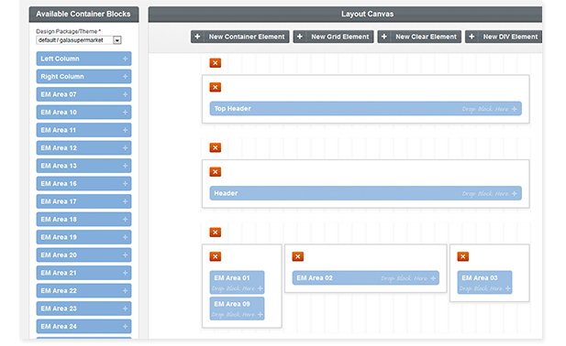566x346 pixels.
Task: Select the Left Column container block
Action: (x=83, y=59)
